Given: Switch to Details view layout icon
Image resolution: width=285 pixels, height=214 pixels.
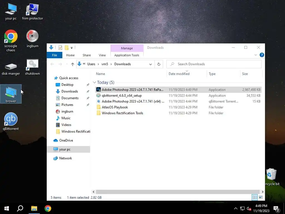Looking at the screenshot, I should coord(255,197).
